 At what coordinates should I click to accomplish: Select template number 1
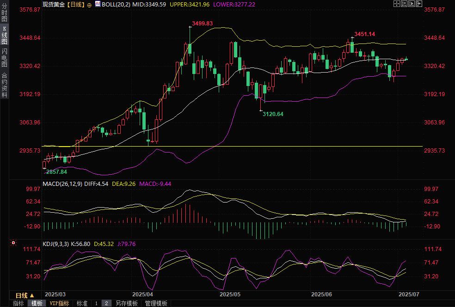tap(96, 303)
